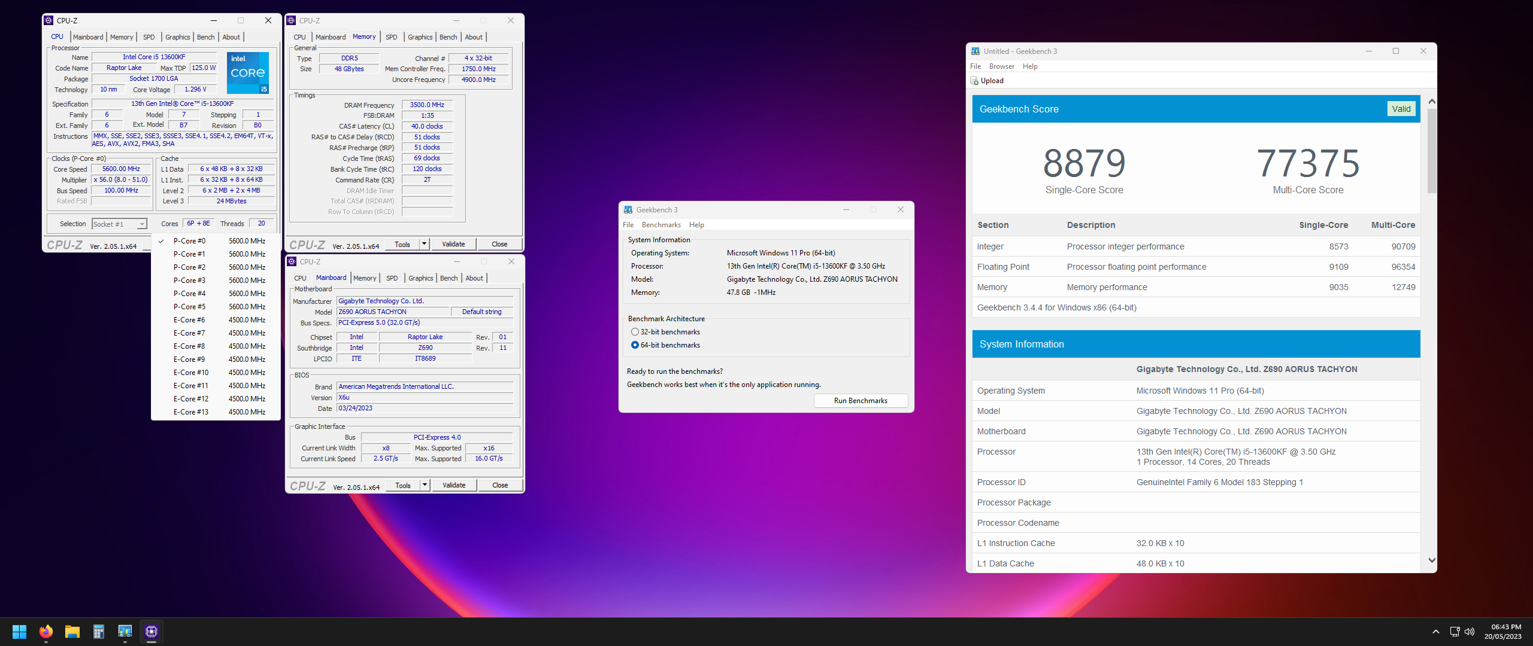Open the Windows Start menu
The width and height of the screenshot is (1533, 646).
coord(19,632)
